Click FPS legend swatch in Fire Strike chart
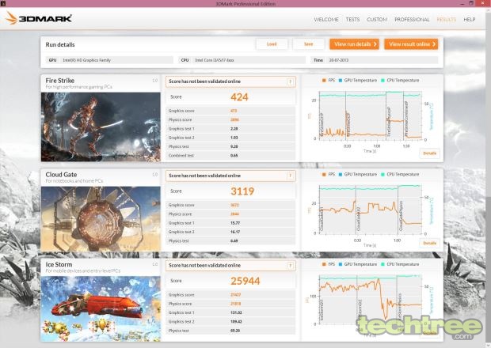Image resolution: width=491 pixels, height=348 pixels. 324,81
